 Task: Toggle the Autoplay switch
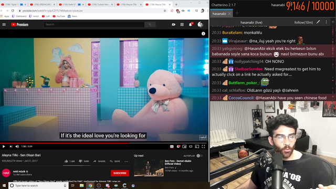pyautogui.click(x=199, y=156)
